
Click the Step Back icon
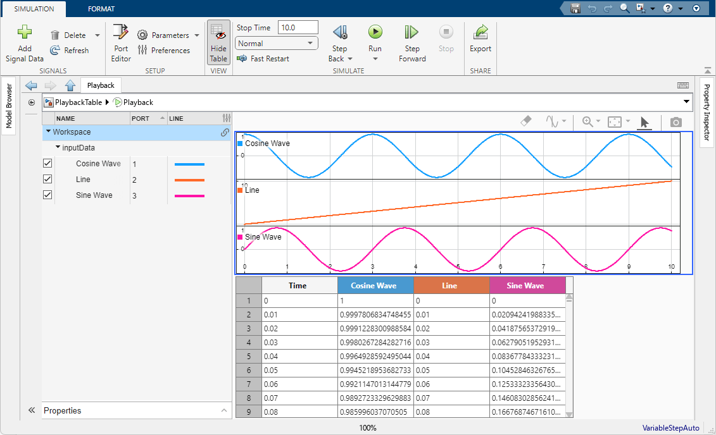click(340, 32)
